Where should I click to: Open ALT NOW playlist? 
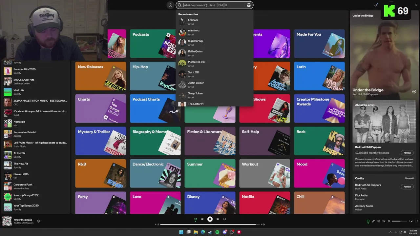point(35,155)
